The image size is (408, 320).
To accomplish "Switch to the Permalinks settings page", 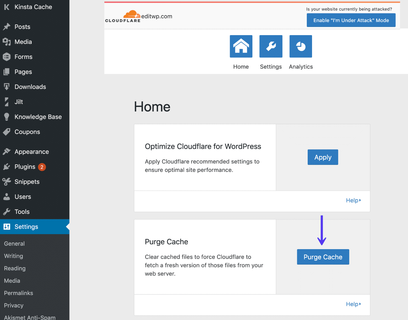I will click(18, 293).
